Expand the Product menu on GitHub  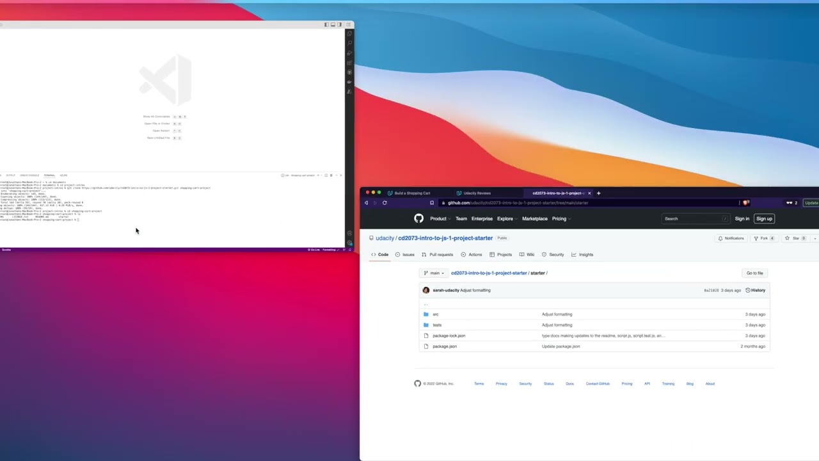pos(440,218)
